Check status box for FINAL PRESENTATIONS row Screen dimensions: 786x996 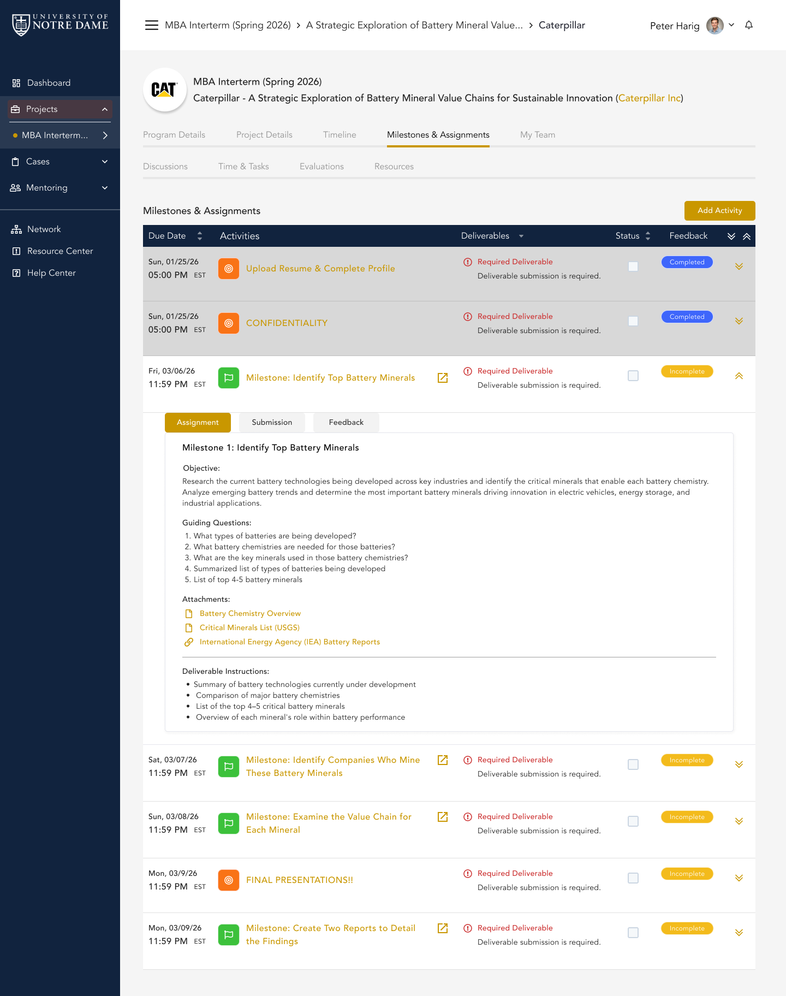coord(633,878)
